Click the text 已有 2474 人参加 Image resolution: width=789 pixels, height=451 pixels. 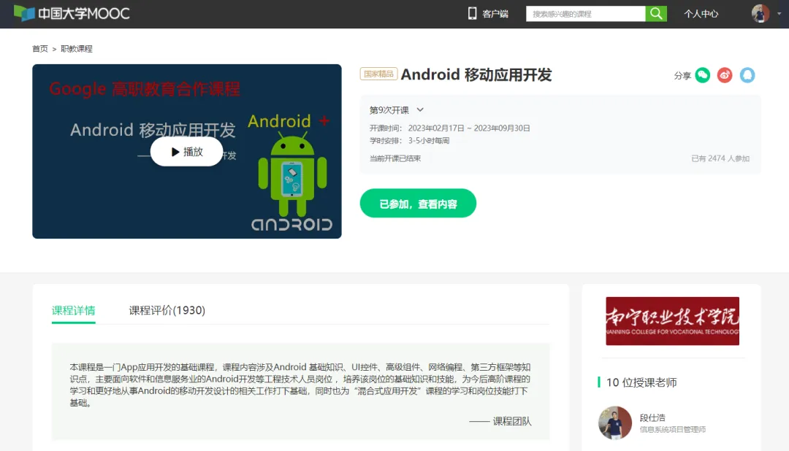point(720,158)
